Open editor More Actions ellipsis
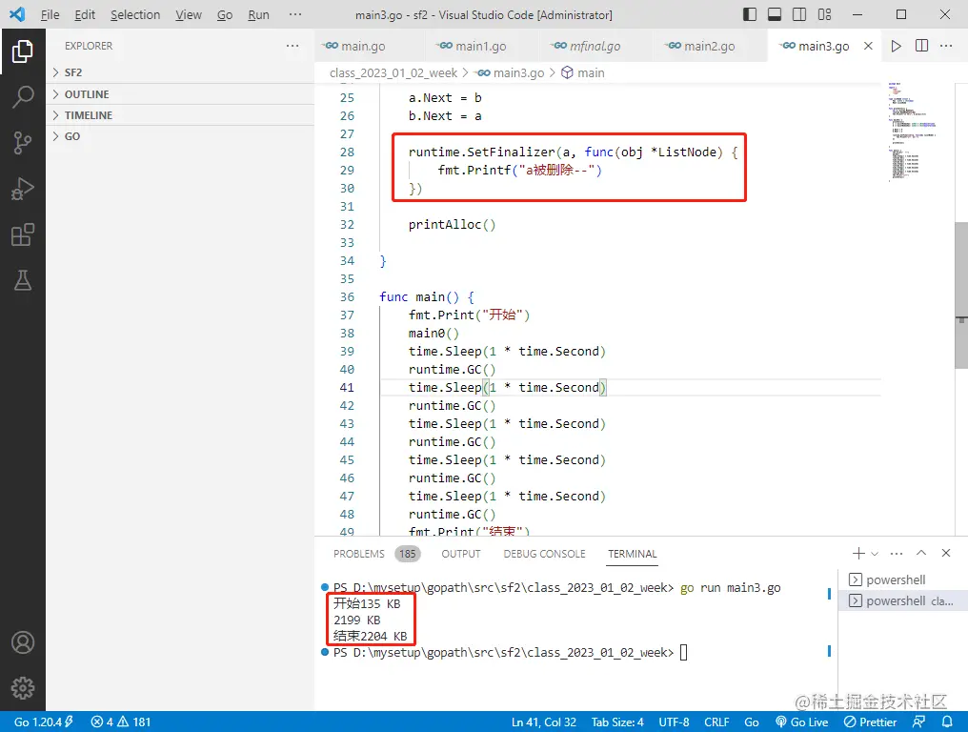This screenshot has height=732, width=968. point(946,46)
